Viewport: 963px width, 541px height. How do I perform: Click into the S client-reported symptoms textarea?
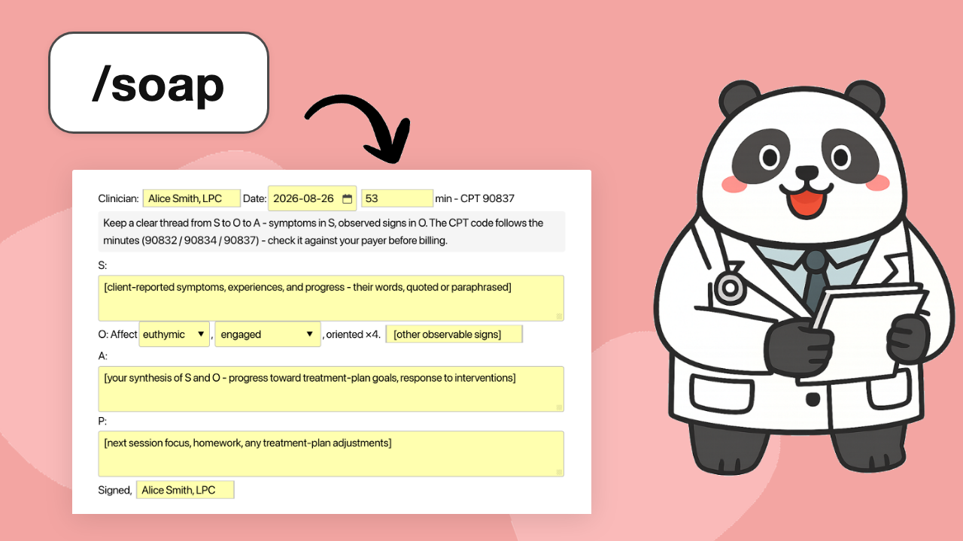331,298
